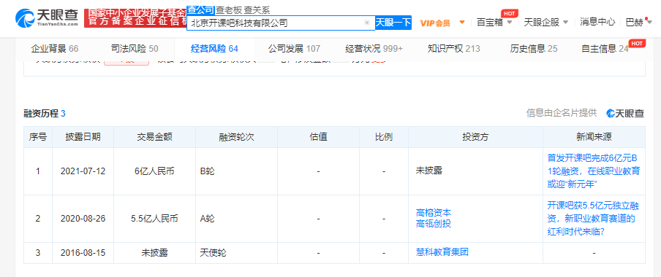The width and height of the screenshot is (661, 277).
Task: Open the 消息中心 message center
Action: (x=597, y=23)
